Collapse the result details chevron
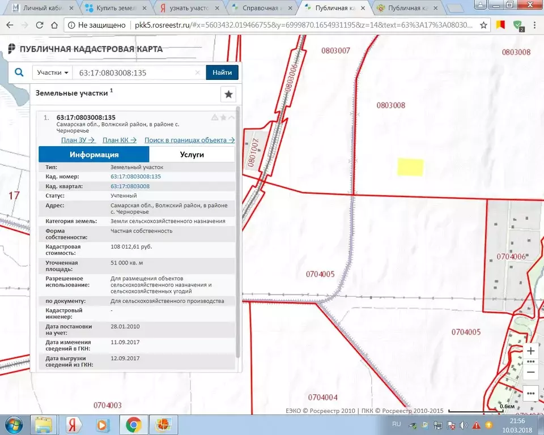Viewport: 544px width, 435px height. (231, 117)
